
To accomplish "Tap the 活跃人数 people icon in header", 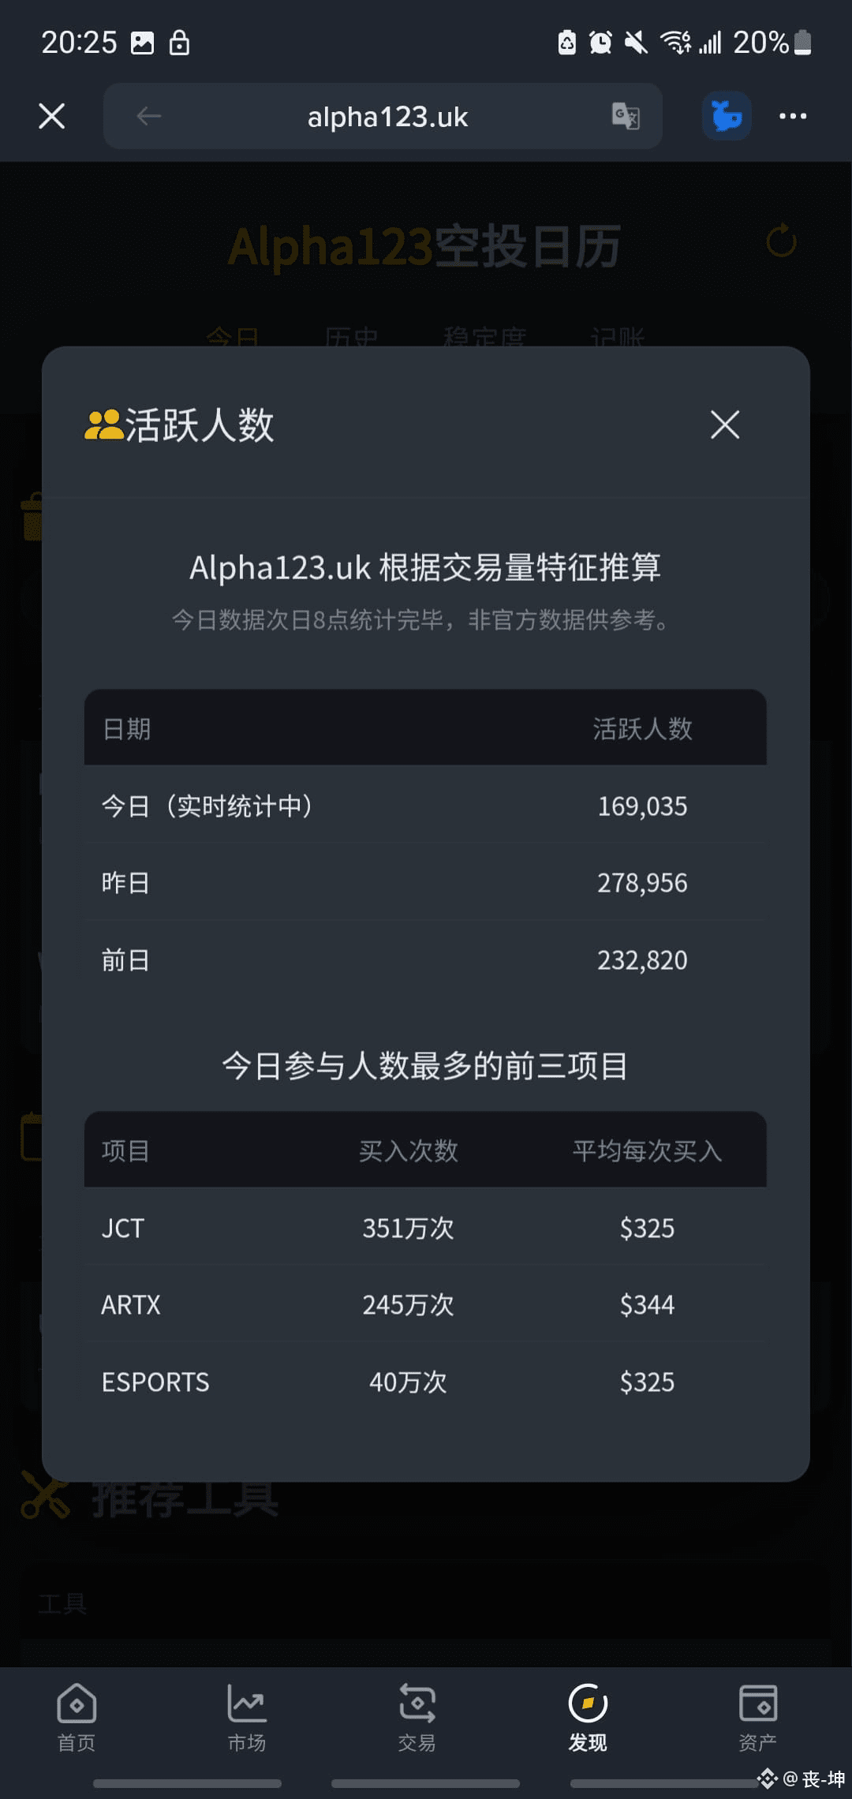I will click(x=103, y=425).
